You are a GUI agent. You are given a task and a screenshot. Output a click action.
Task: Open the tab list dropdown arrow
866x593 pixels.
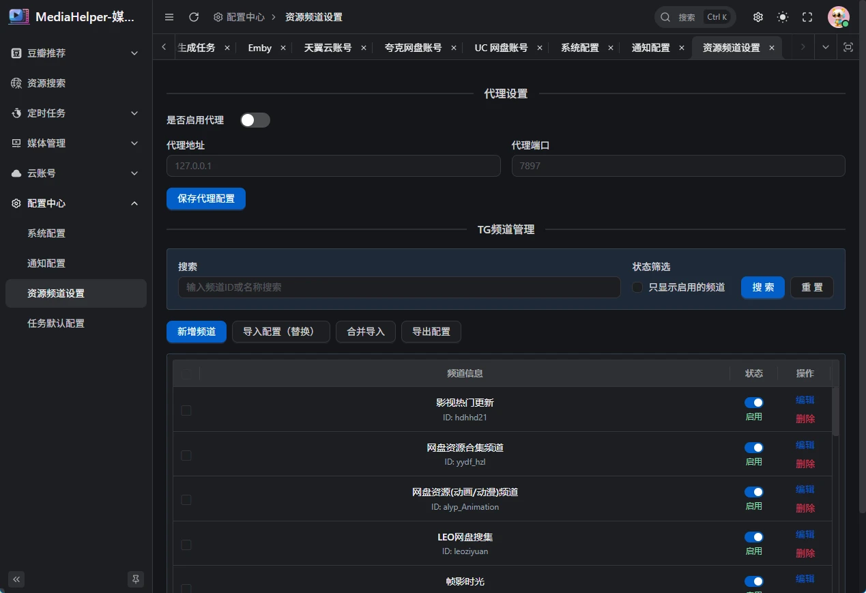tap(826, 47)
